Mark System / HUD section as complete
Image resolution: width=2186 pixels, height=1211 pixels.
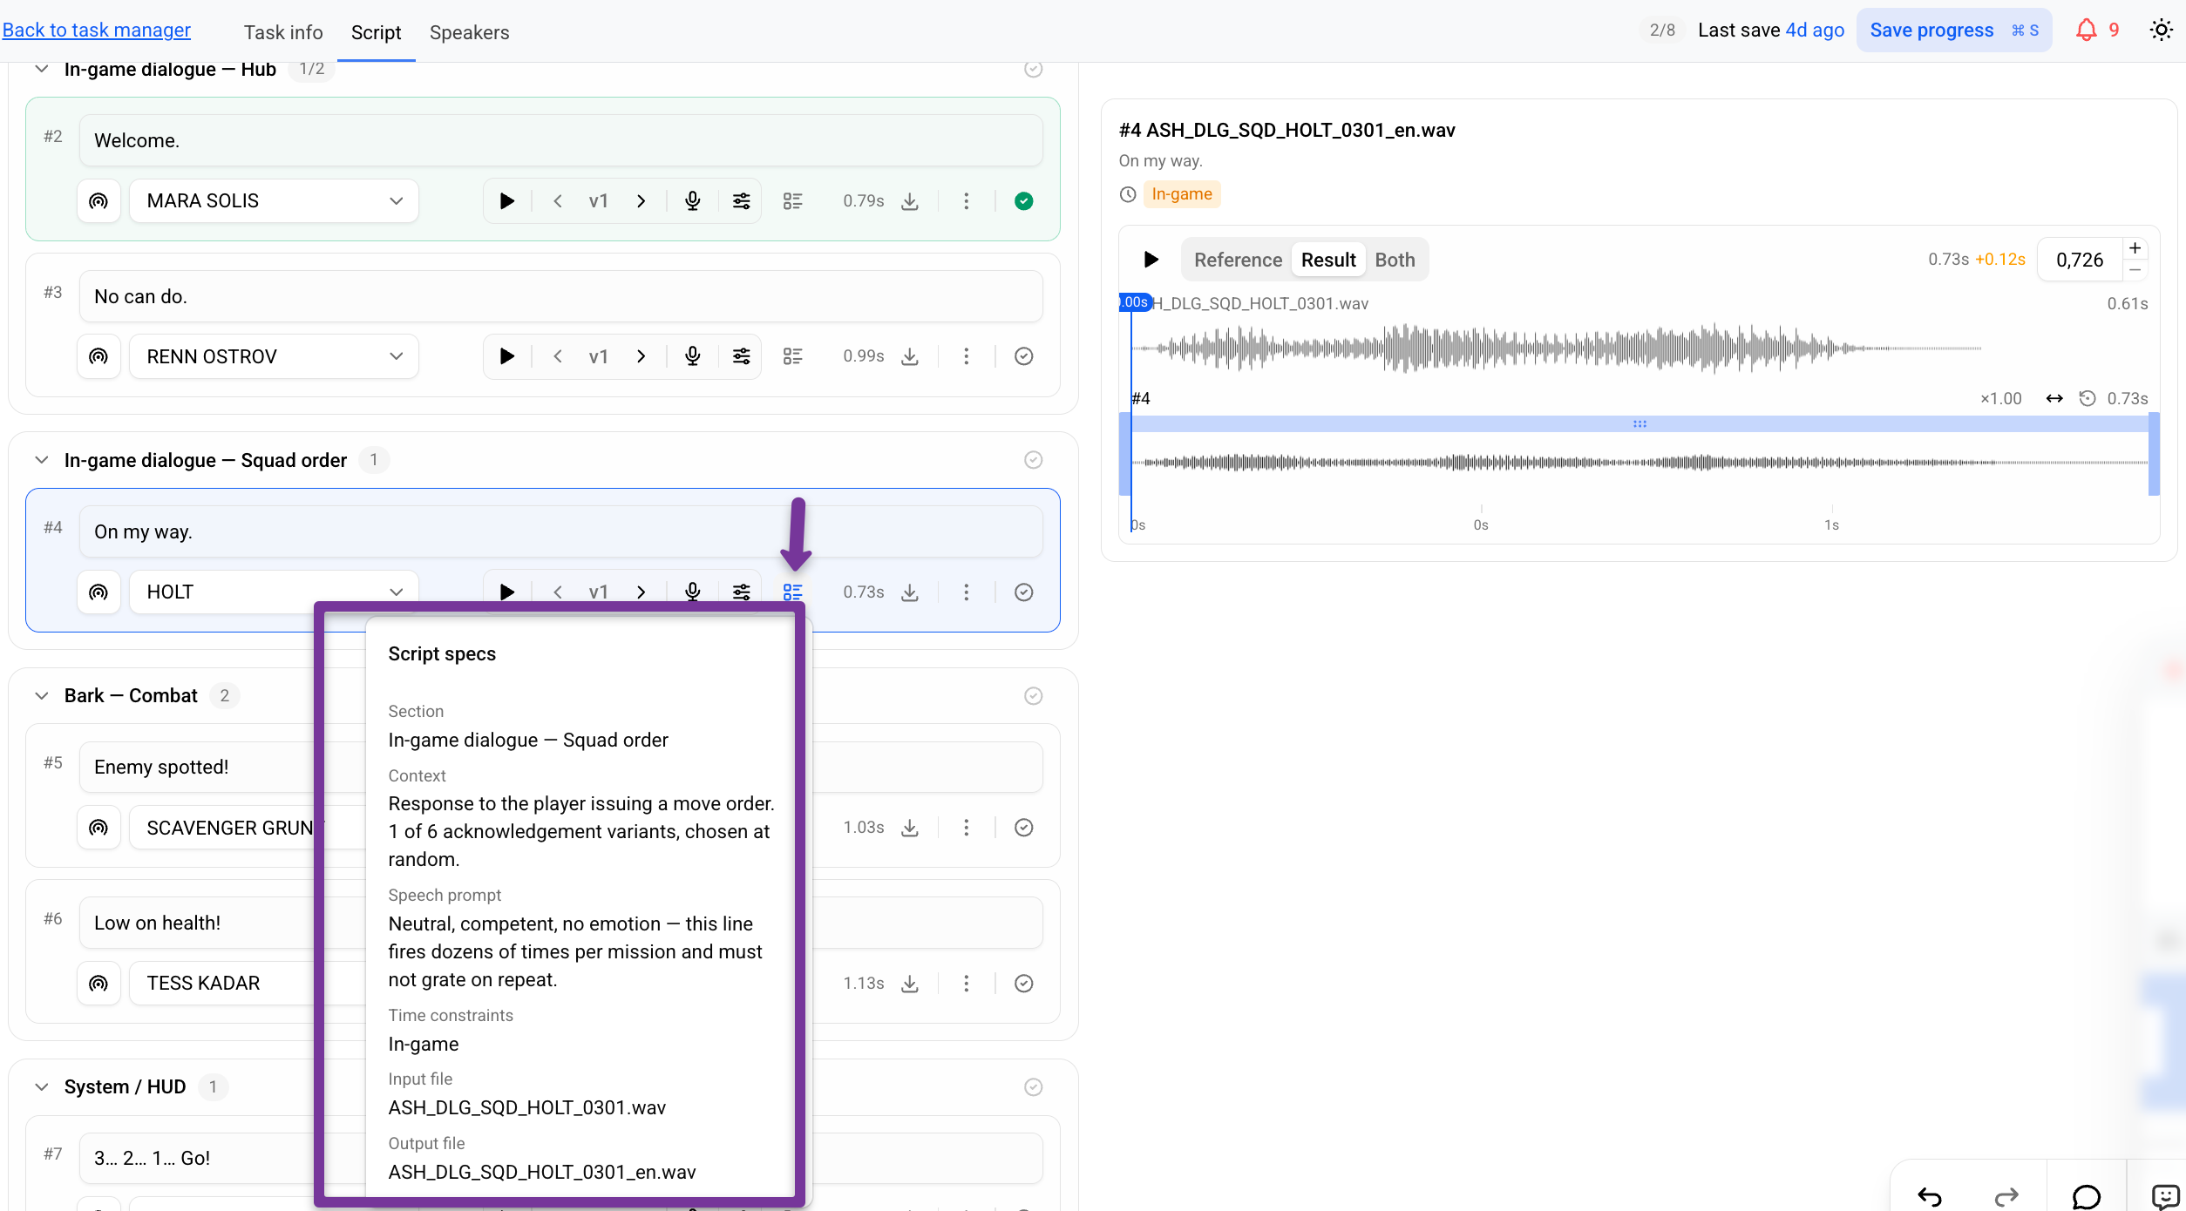pyautogui.click(x=1033, y=1087)
